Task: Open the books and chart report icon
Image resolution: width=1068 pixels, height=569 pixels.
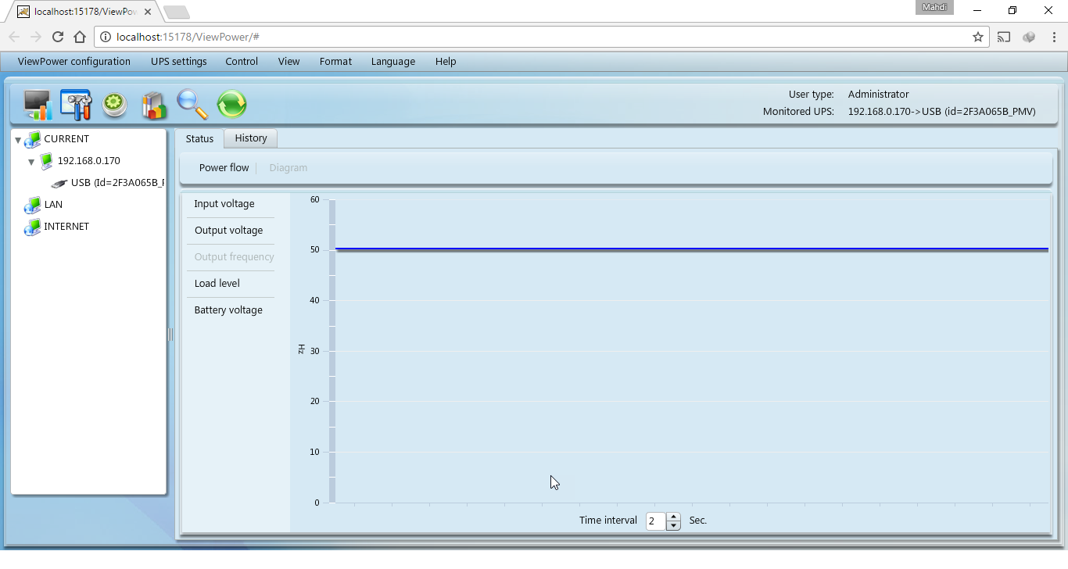Action: 154,105
